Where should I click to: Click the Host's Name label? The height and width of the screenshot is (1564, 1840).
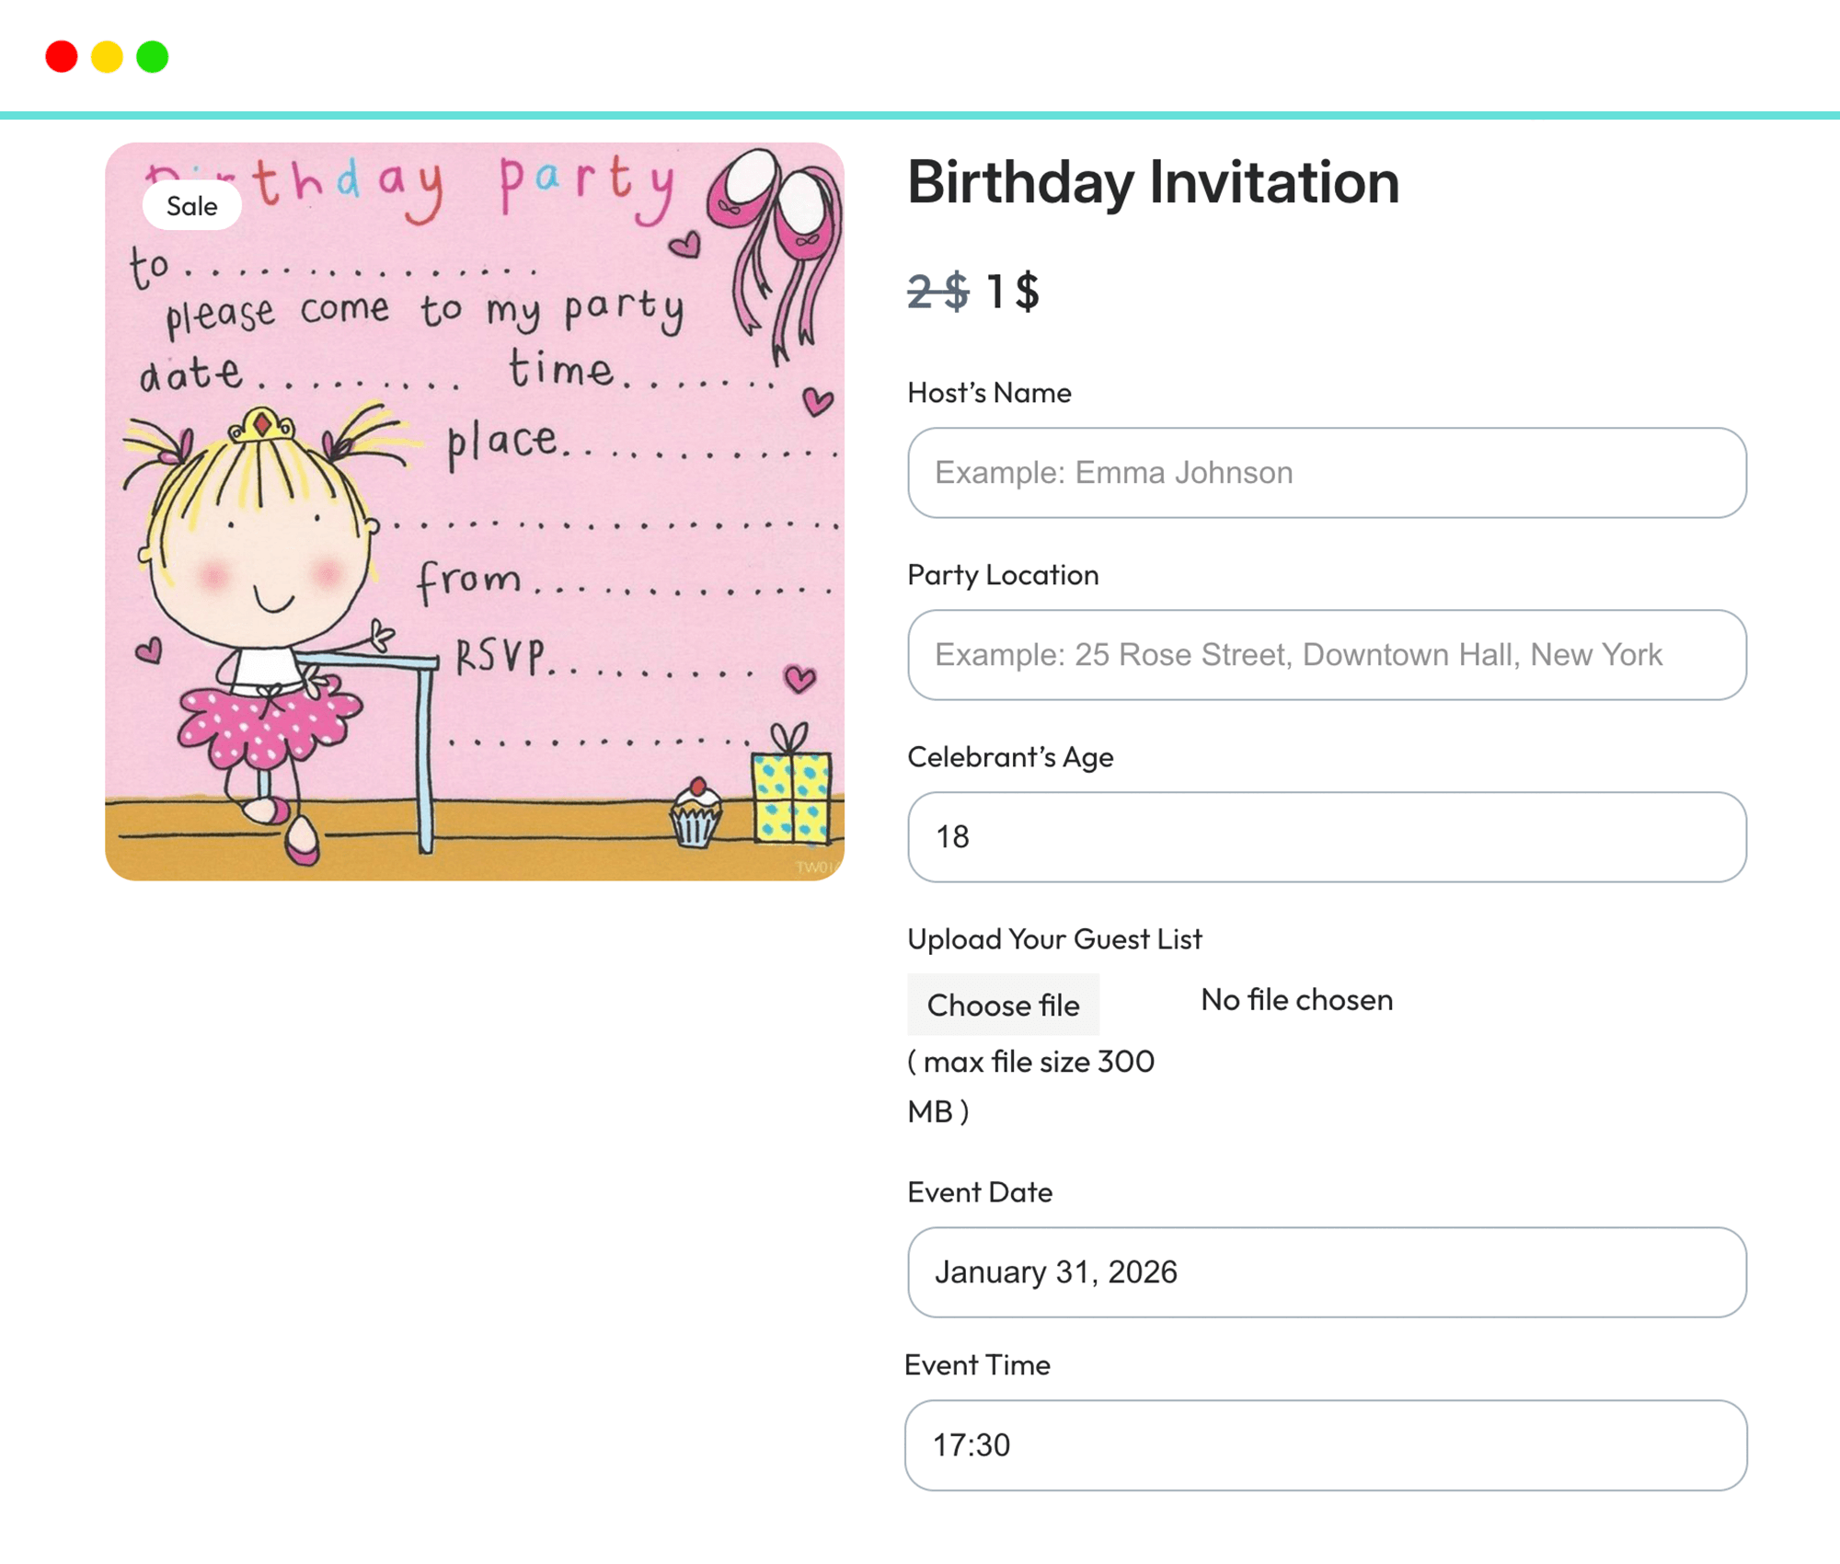(989, 393)
